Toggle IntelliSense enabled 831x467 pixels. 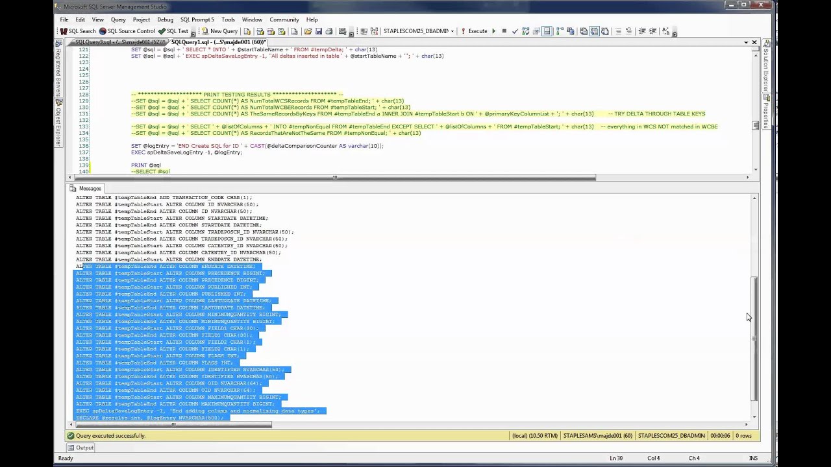click(547, 31)
